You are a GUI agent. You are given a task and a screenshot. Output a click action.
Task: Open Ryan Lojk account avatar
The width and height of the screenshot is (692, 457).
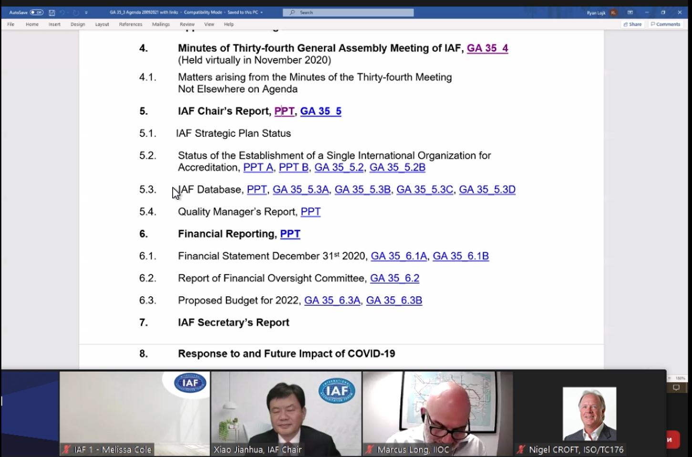(614, 12)
